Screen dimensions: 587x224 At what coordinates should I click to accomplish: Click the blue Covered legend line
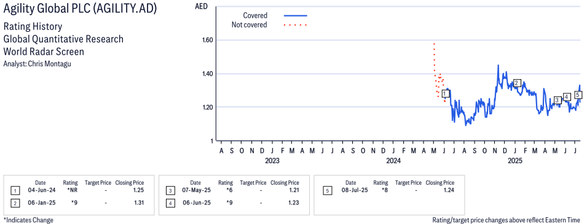point(296,15)
